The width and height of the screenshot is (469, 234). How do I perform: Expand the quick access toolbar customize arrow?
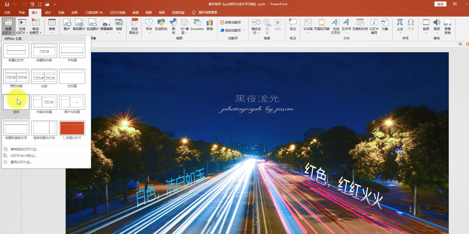click(55, 4)
